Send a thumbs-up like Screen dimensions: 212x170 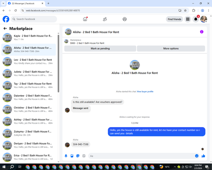[204, 156]
